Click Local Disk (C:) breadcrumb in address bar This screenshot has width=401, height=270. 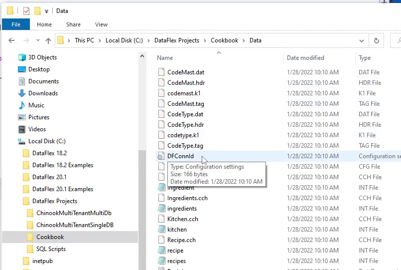[x=124, y=40]
